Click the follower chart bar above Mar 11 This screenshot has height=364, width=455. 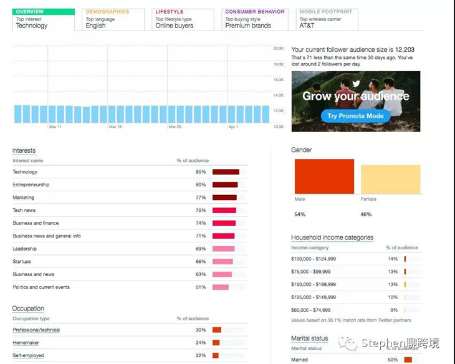[x=55, y=113]
